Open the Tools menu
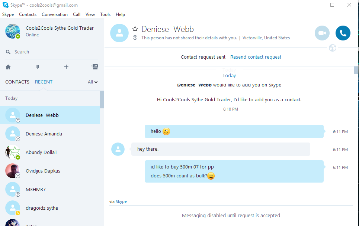This screenshot has width=359, height=226. 105,14
